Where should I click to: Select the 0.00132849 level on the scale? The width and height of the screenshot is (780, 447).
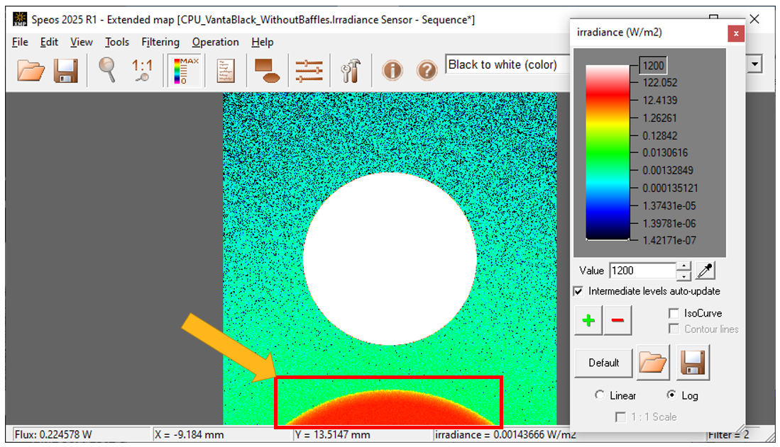(668, 170)
